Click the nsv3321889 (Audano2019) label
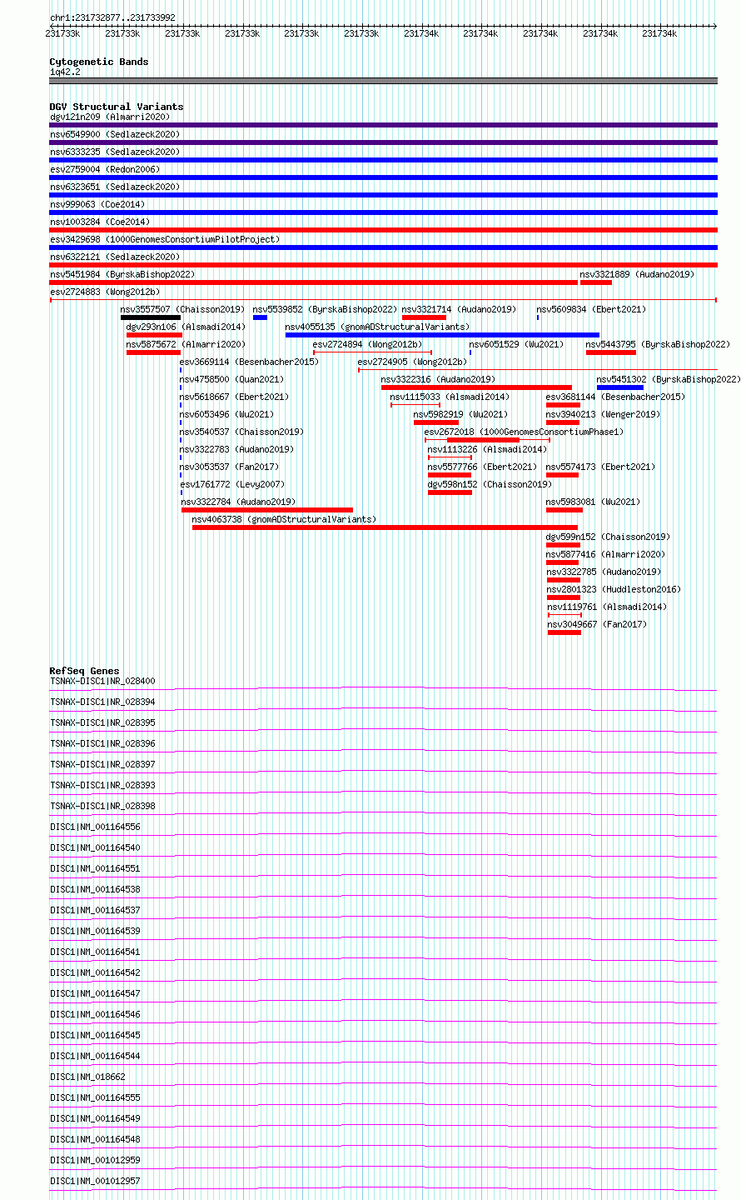The image size is (741, 1200). click(x=637, y=274)
